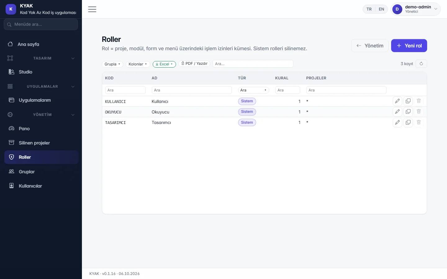Focus the KURAL column filter field
The image size is (447, 279).
(x=288, y=90)
